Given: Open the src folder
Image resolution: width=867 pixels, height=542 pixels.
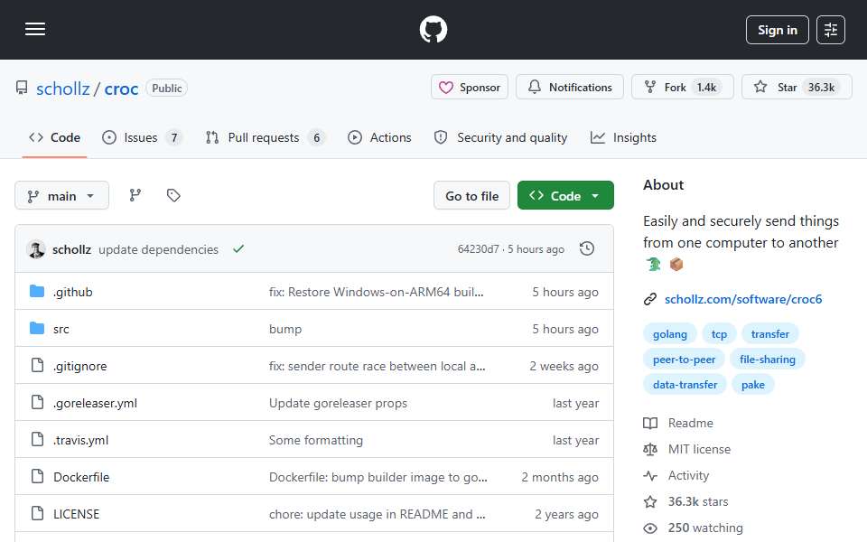Looking at the screenshot, I should tap(61, 329).
